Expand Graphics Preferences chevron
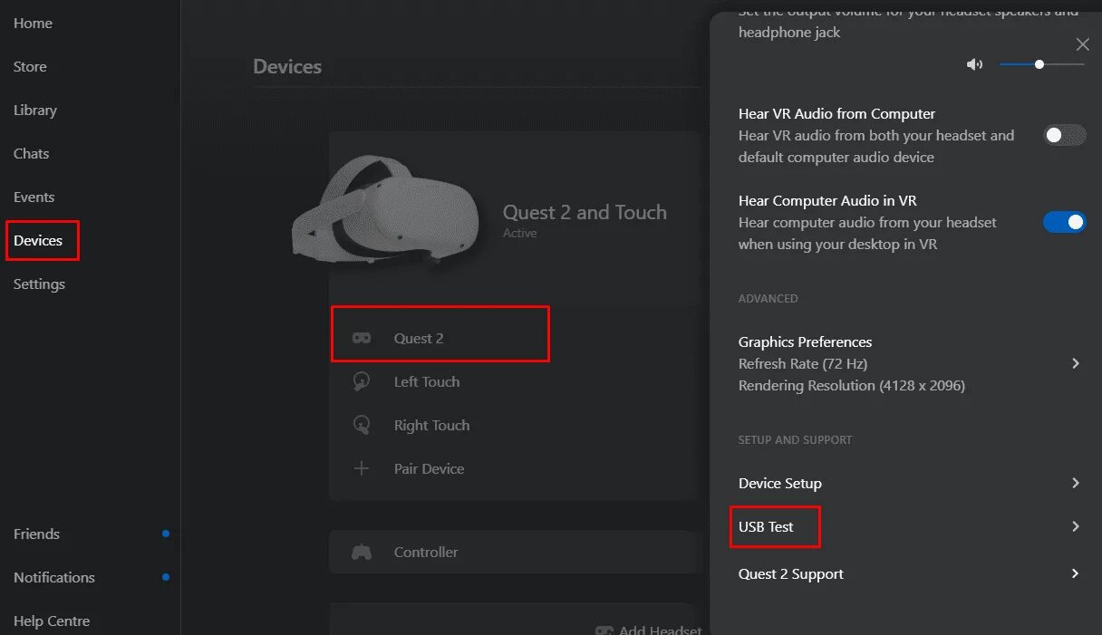The height and width of the screenshot is (635, 1102). pyautogui.click(x=1076, y=363)
